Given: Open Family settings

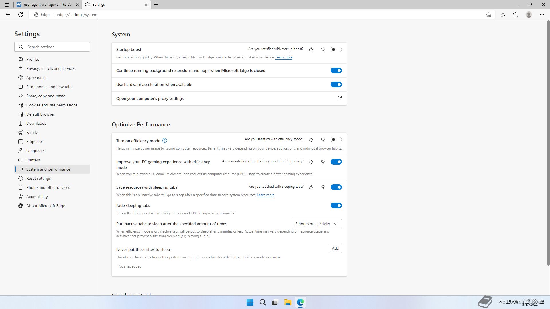Looking at the screenshot, I should pos(52,132).
